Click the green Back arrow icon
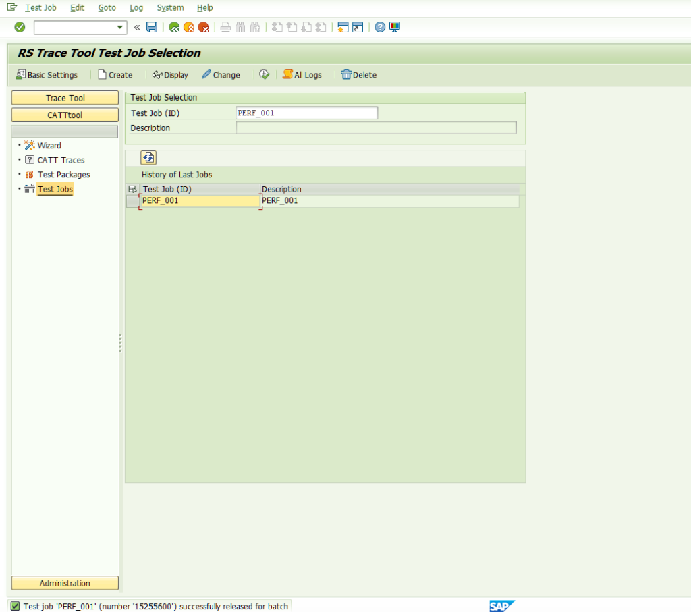691x612 pixels. pos(174,27)
